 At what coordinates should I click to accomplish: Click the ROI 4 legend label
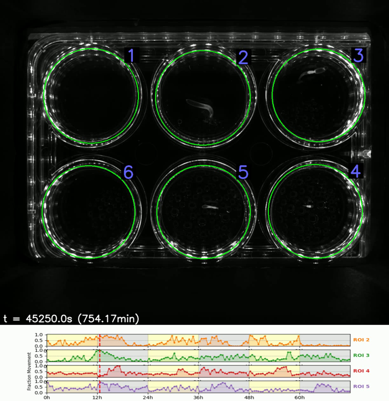(361, 371)
